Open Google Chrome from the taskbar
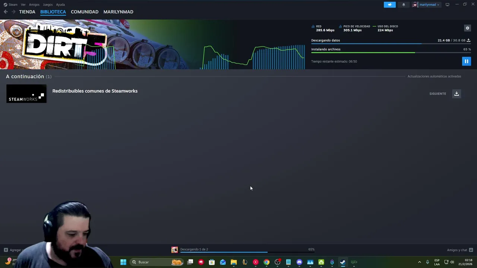477x268 pixels. [266, 262]
